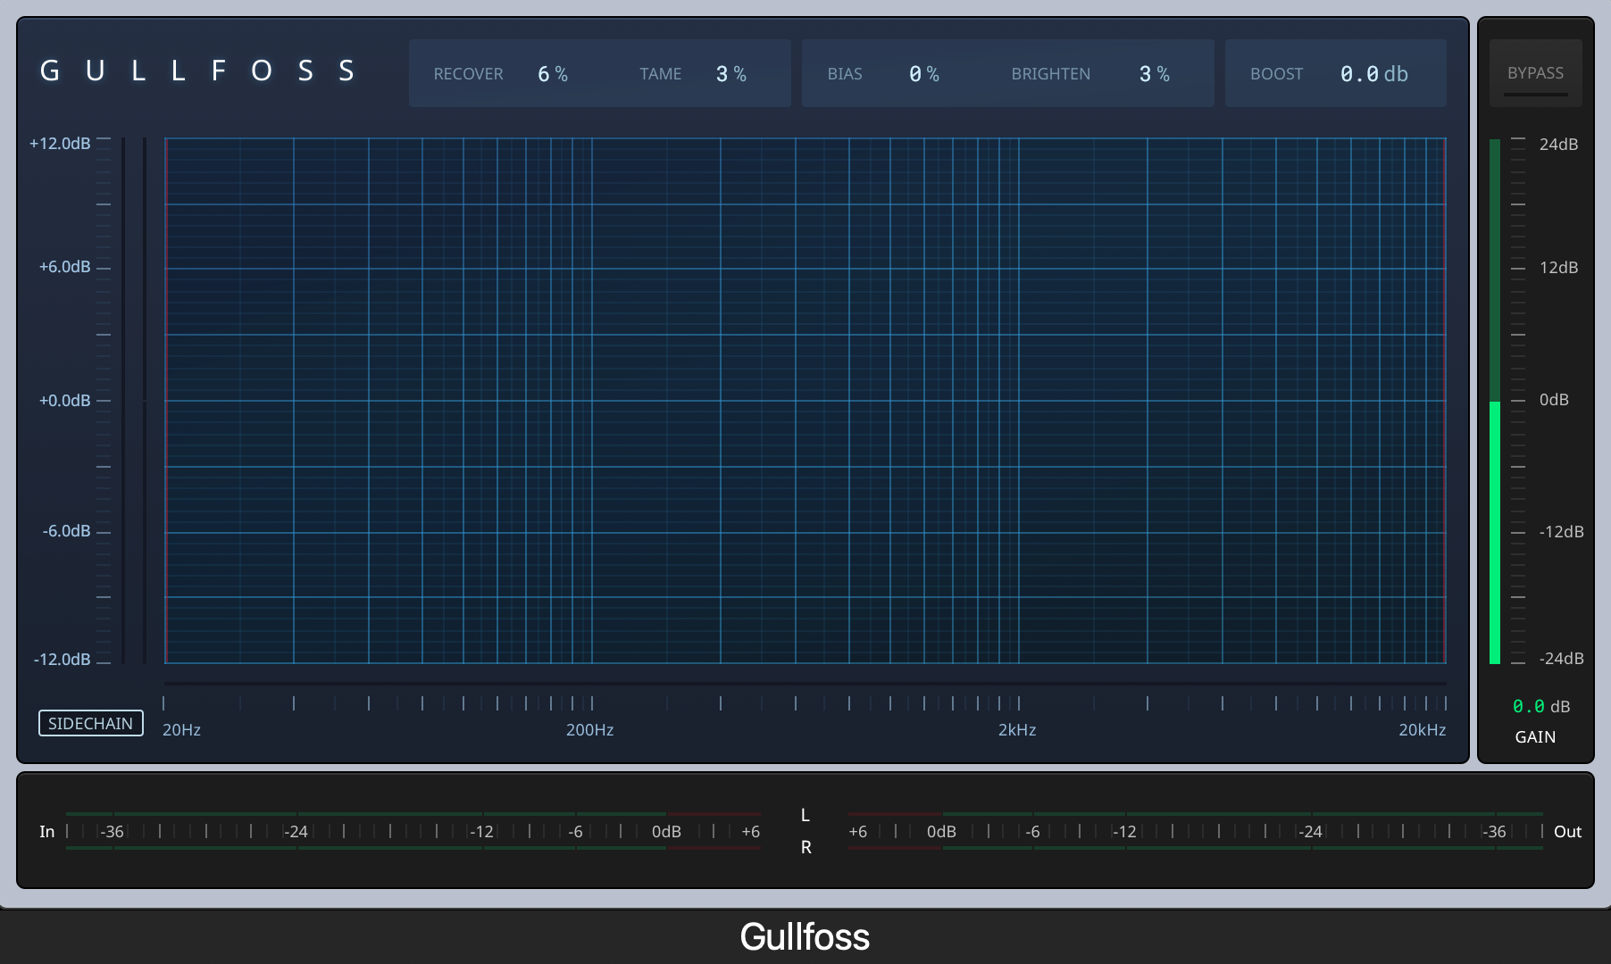Click the In label on input meter
The image size is (1611, 964).
47,832
